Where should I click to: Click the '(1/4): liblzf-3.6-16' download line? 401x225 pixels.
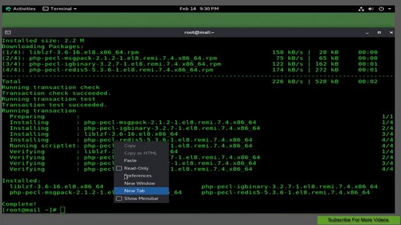click(x=189, y=52)
